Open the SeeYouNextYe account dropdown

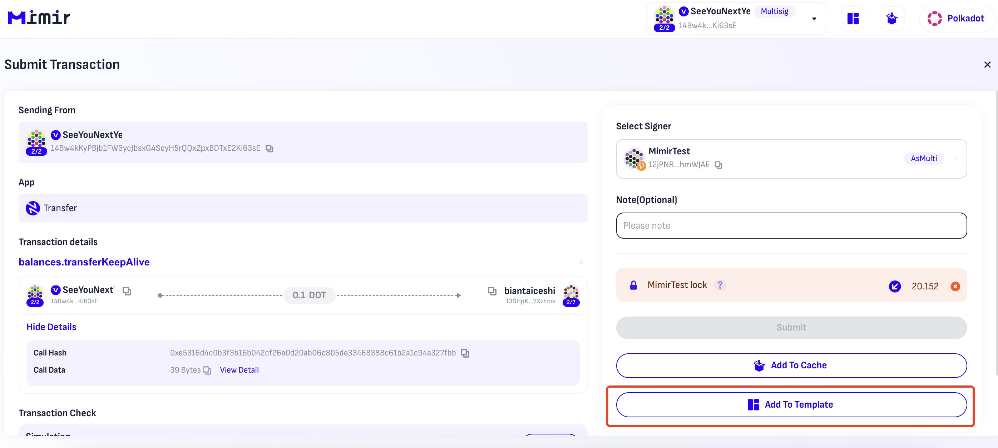[x=814, y=19]
